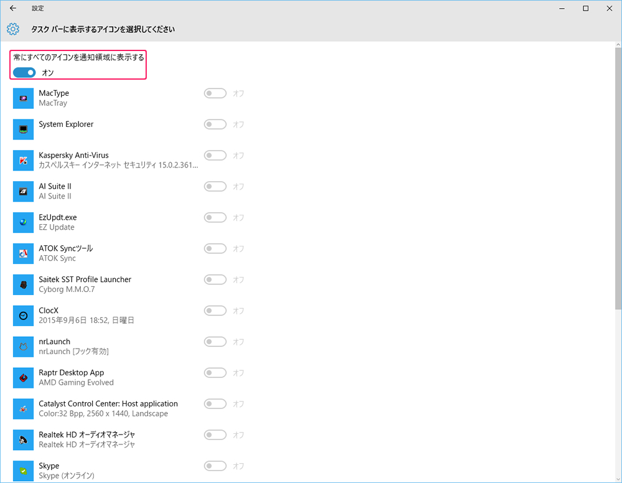Click 'Color:32 Bpp, 2560 x 1440, Landscape' text
Image resolution: width=622 pixels, height=483 pixels.
point(103,413)
